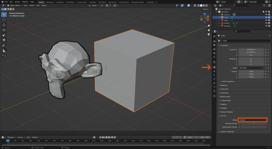Click the zoom magnifier in viewport
This screenshot has height=149, width=272.
click(208, 26)
